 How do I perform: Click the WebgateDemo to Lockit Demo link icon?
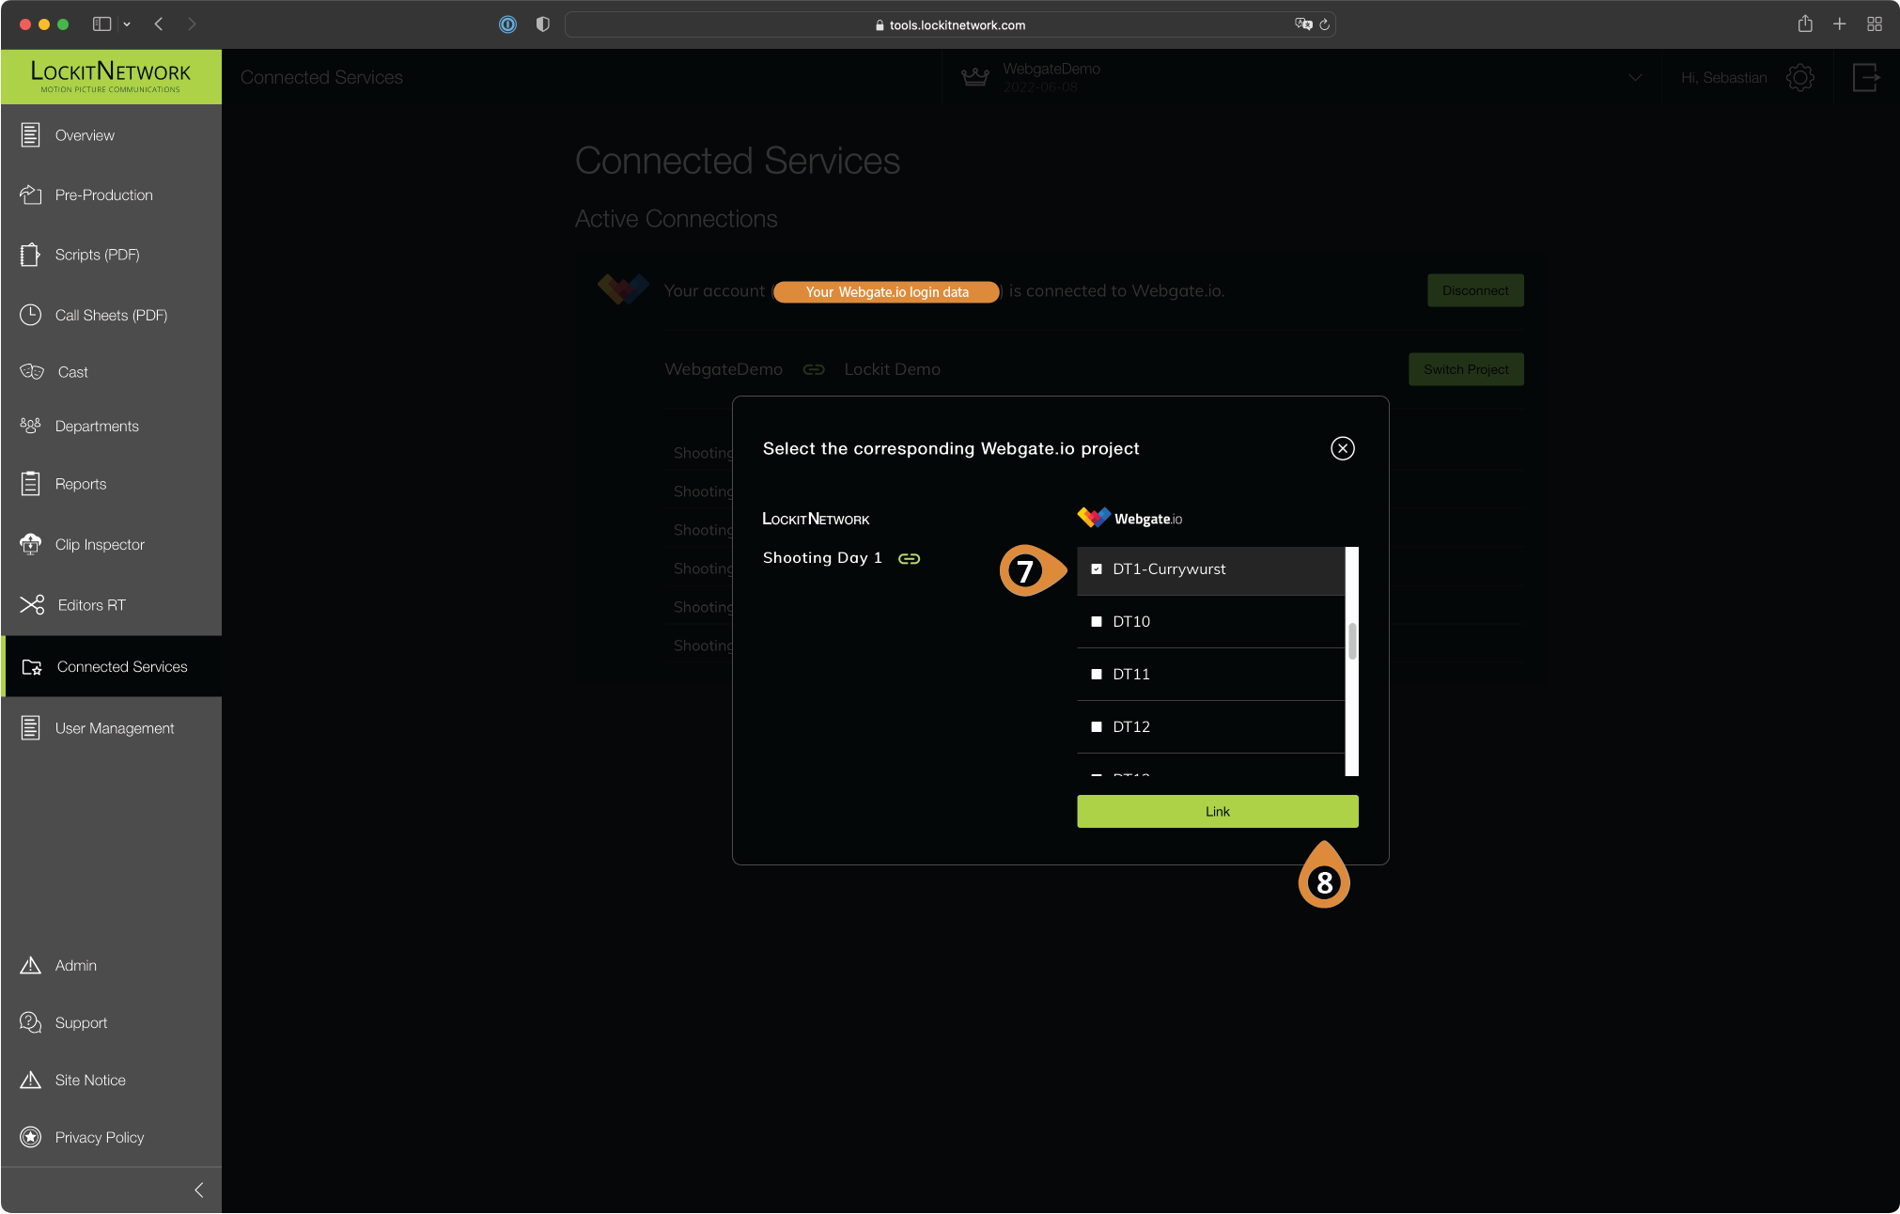(814, 370)
